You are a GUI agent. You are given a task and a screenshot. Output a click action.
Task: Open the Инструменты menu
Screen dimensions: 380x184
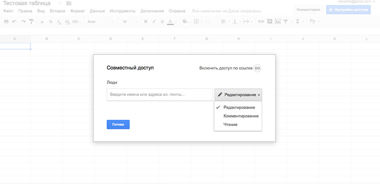[x=122, y=11]
